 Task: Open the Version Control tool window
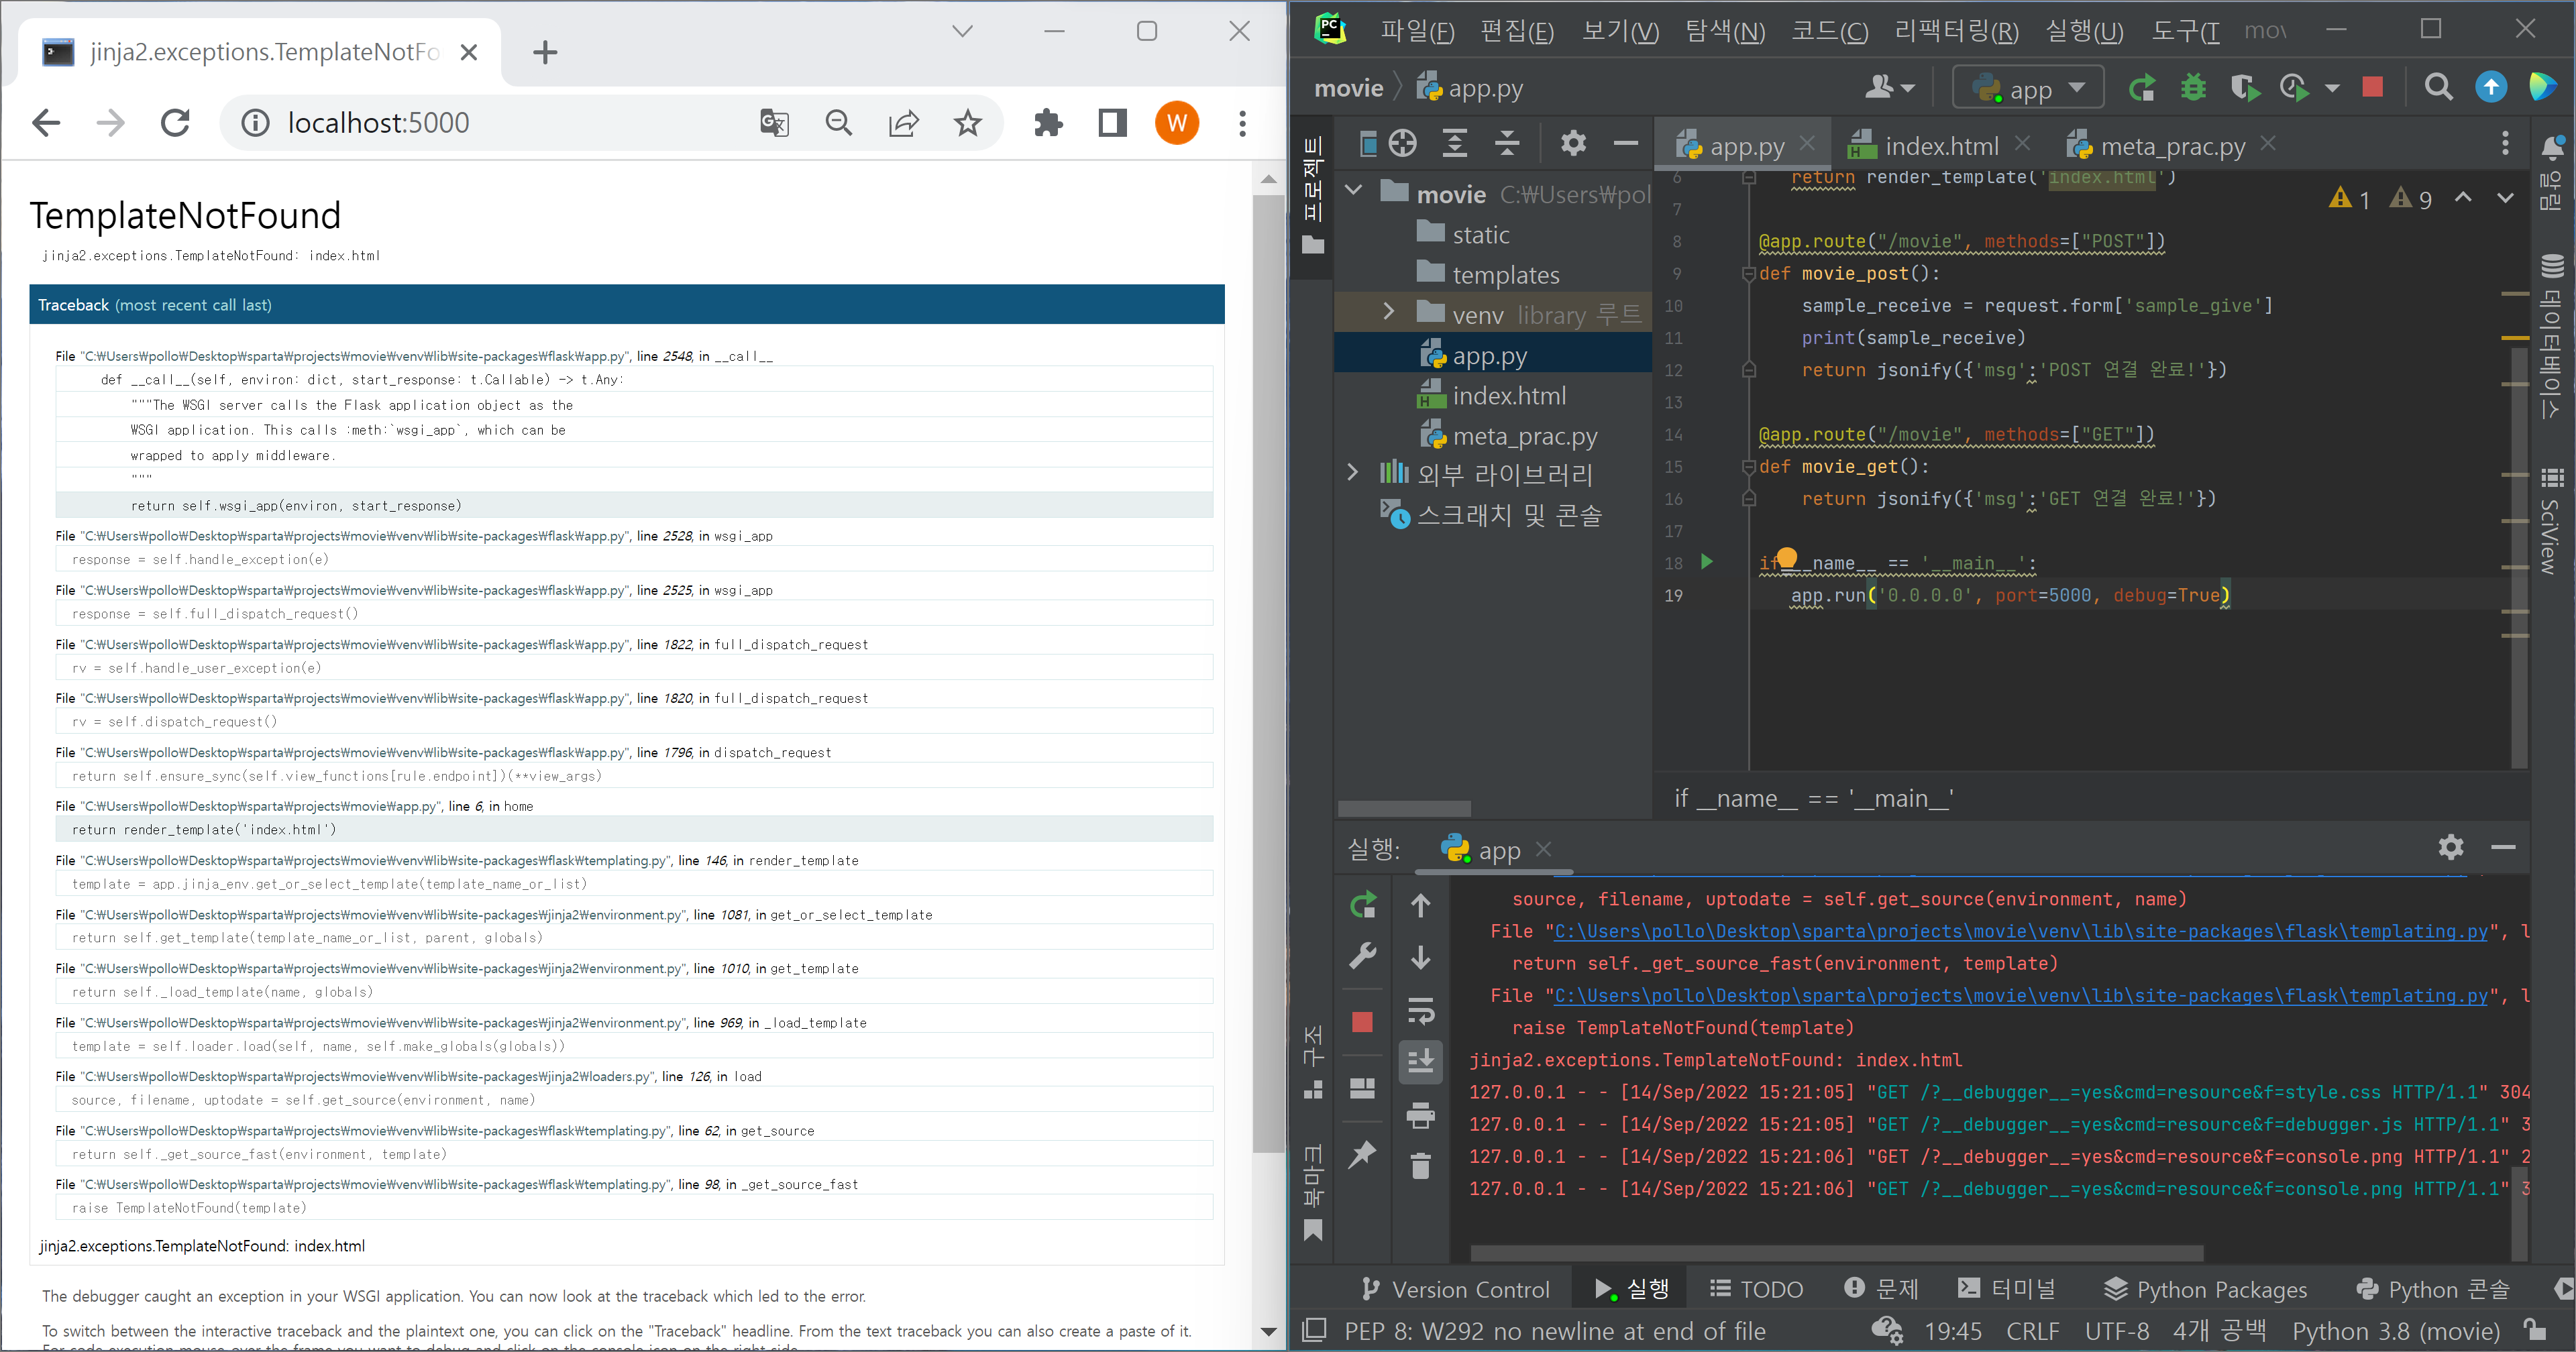[x=1456, y=1289]
